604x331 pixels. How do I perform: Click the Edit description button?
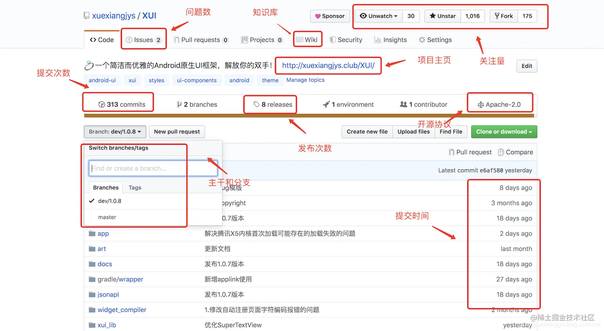(527, 66)
